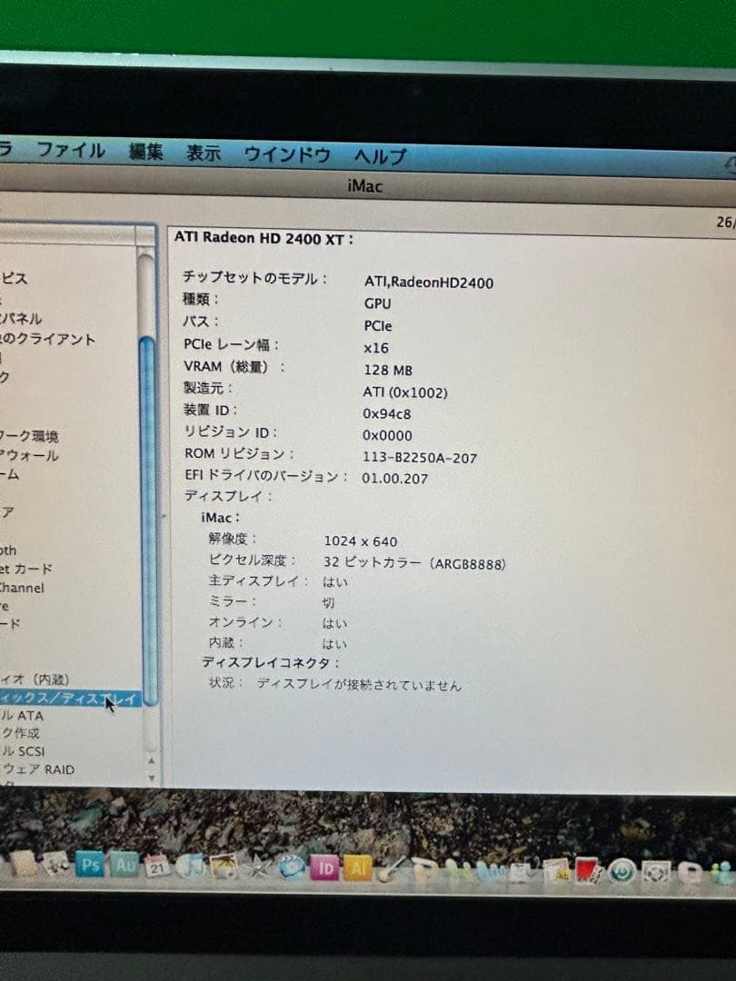Click the 128 MB VRAM value
The image size is (736, 981).
[x=388, y=370]
